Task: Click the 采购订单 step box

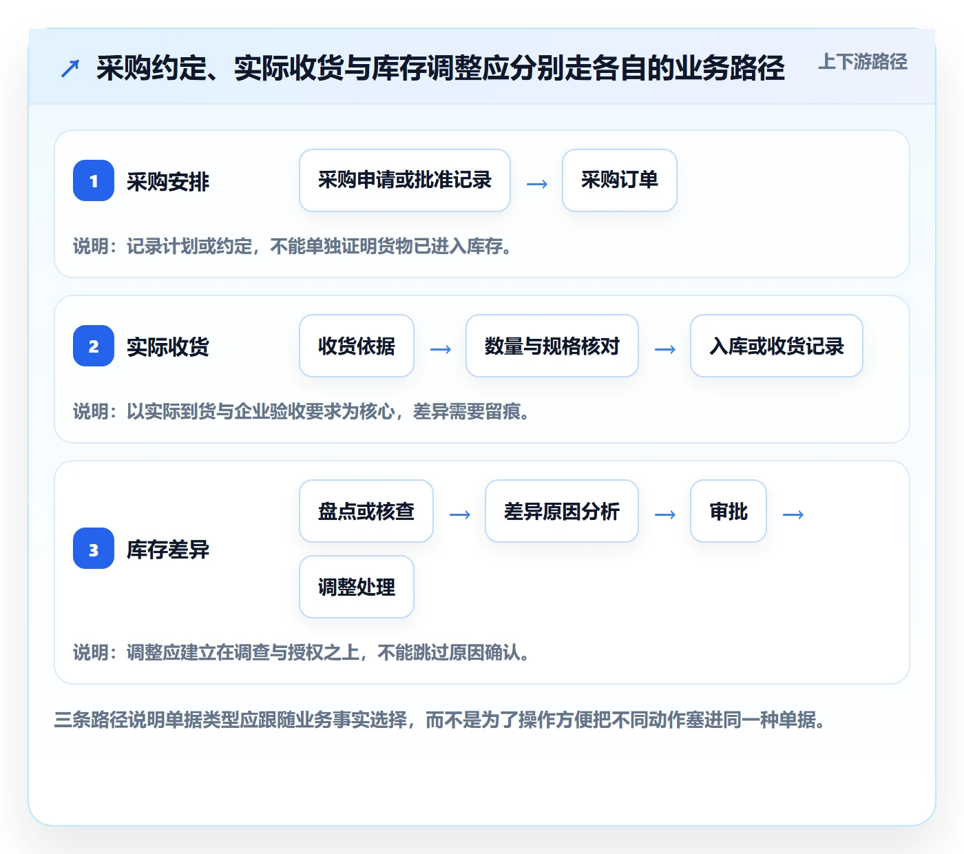Action: (x=620, y=180)
